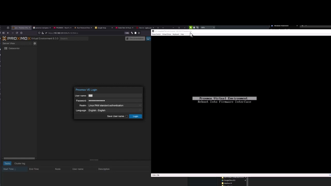331x186 pixels.
Task: Click the firefox view icon left of tabs
Action: tap(8, 28)
